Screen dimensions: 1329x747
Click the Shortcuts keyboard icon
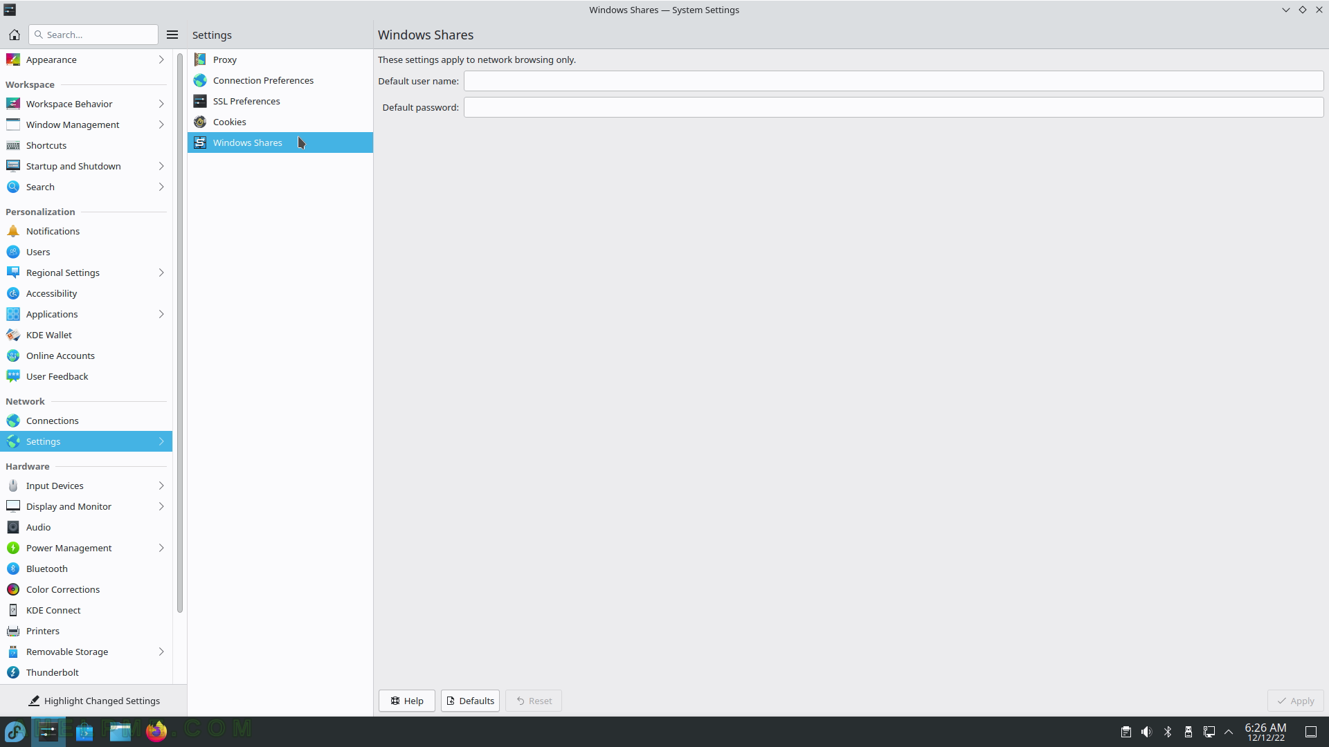[x=13, y=145]
